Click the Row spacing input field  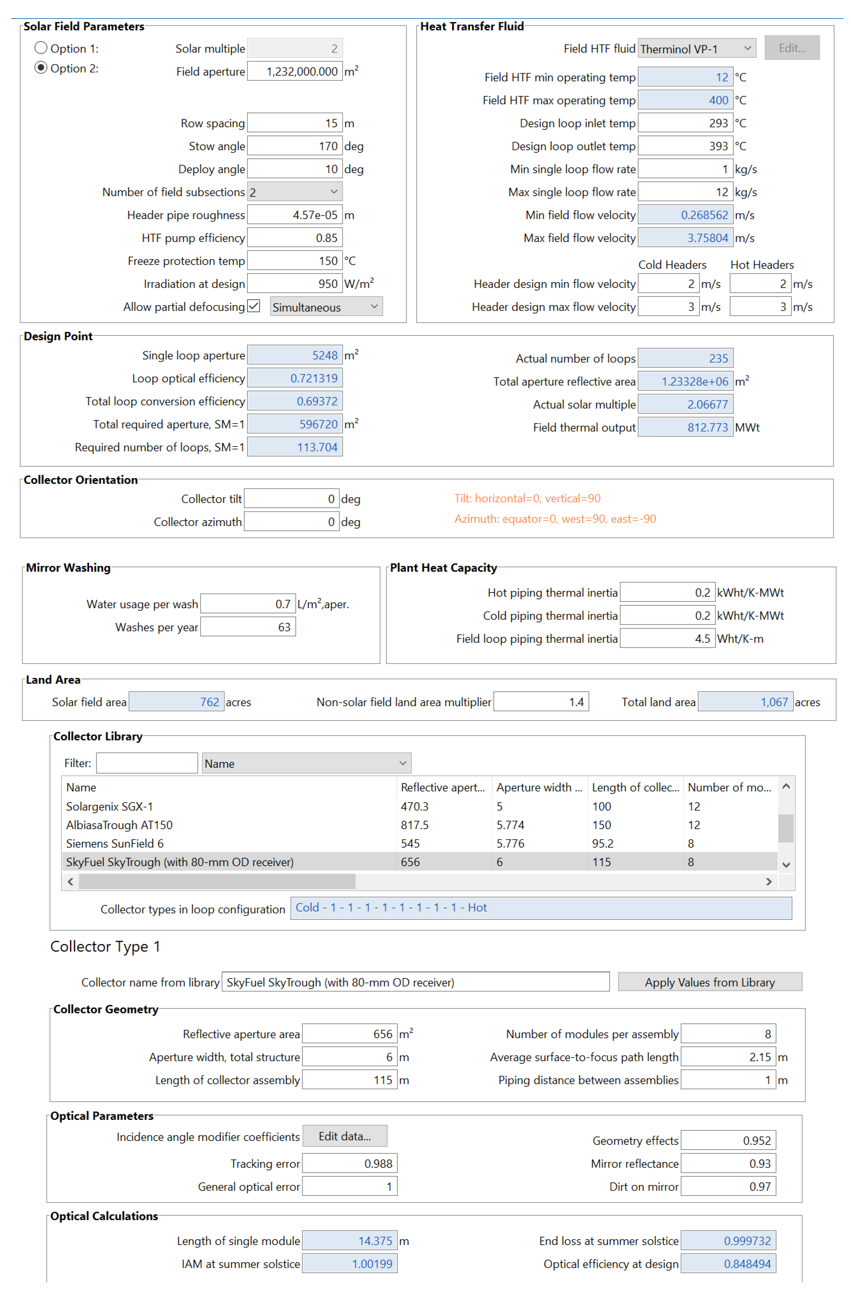point(294,123)
